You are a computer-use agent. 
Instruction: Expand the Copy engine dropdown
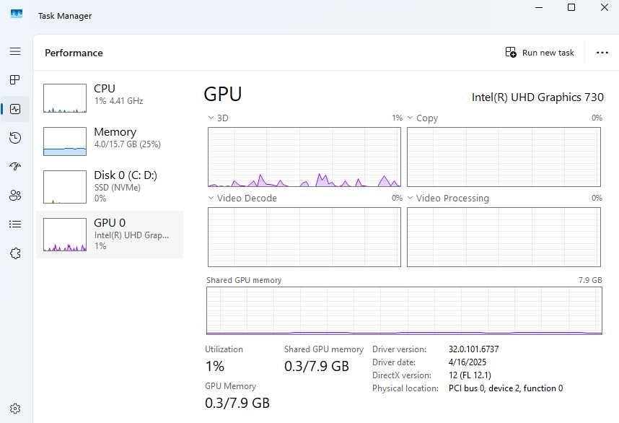(x=422, y=118)
